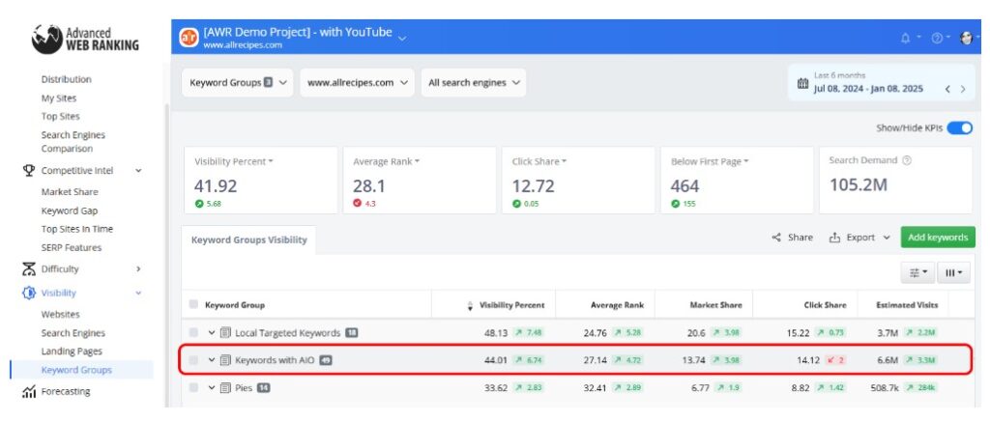990x422 pixels.
Task: Open the All search engines dropdown
Action: tap(474, 83)
